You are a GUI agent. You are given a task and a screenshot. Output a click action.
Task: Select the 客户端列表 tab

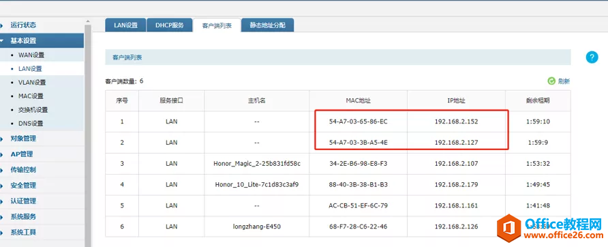[x=217, y=26]
